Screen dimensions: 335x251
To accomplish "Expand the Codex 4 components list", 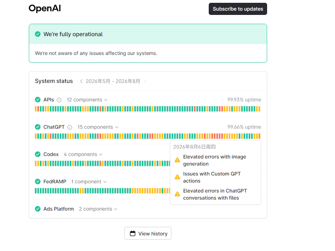I will 83,154.
